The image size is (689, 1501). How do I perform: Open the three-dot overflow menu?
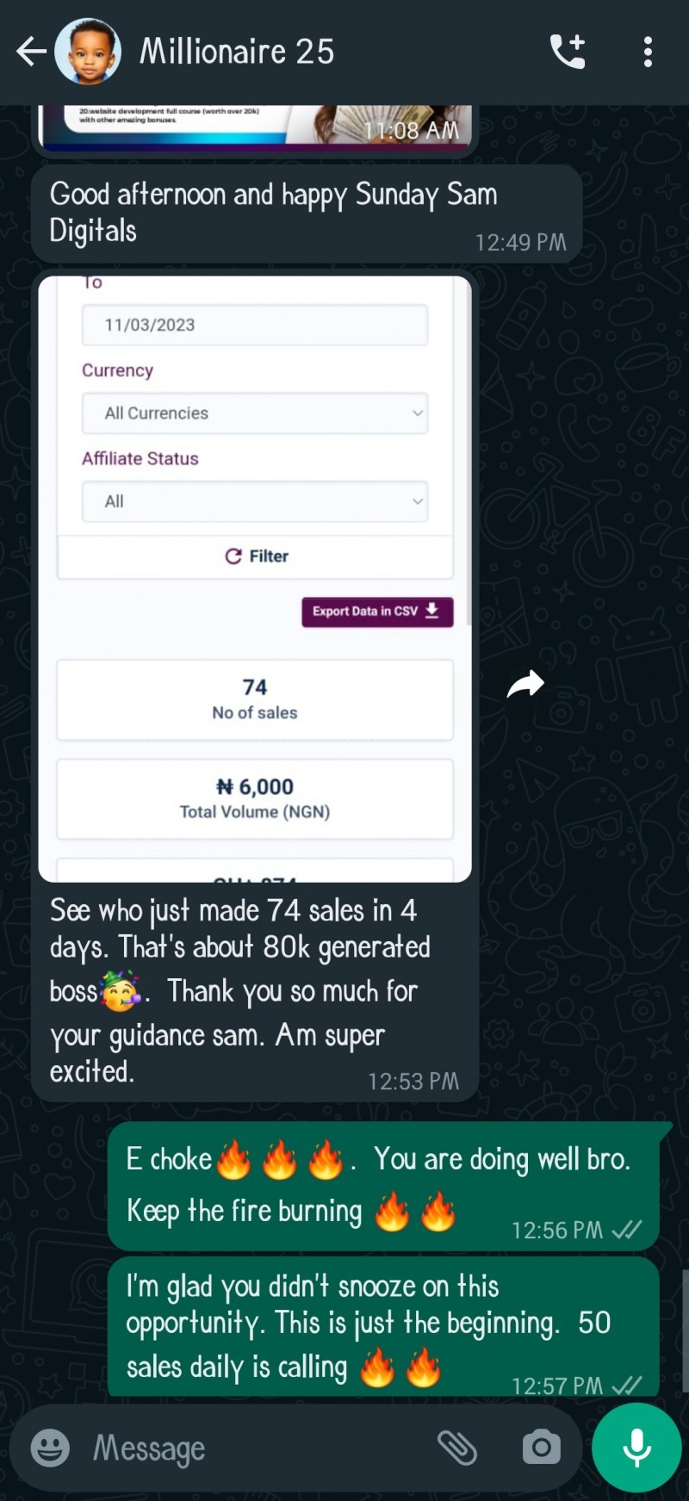point(648,52)
